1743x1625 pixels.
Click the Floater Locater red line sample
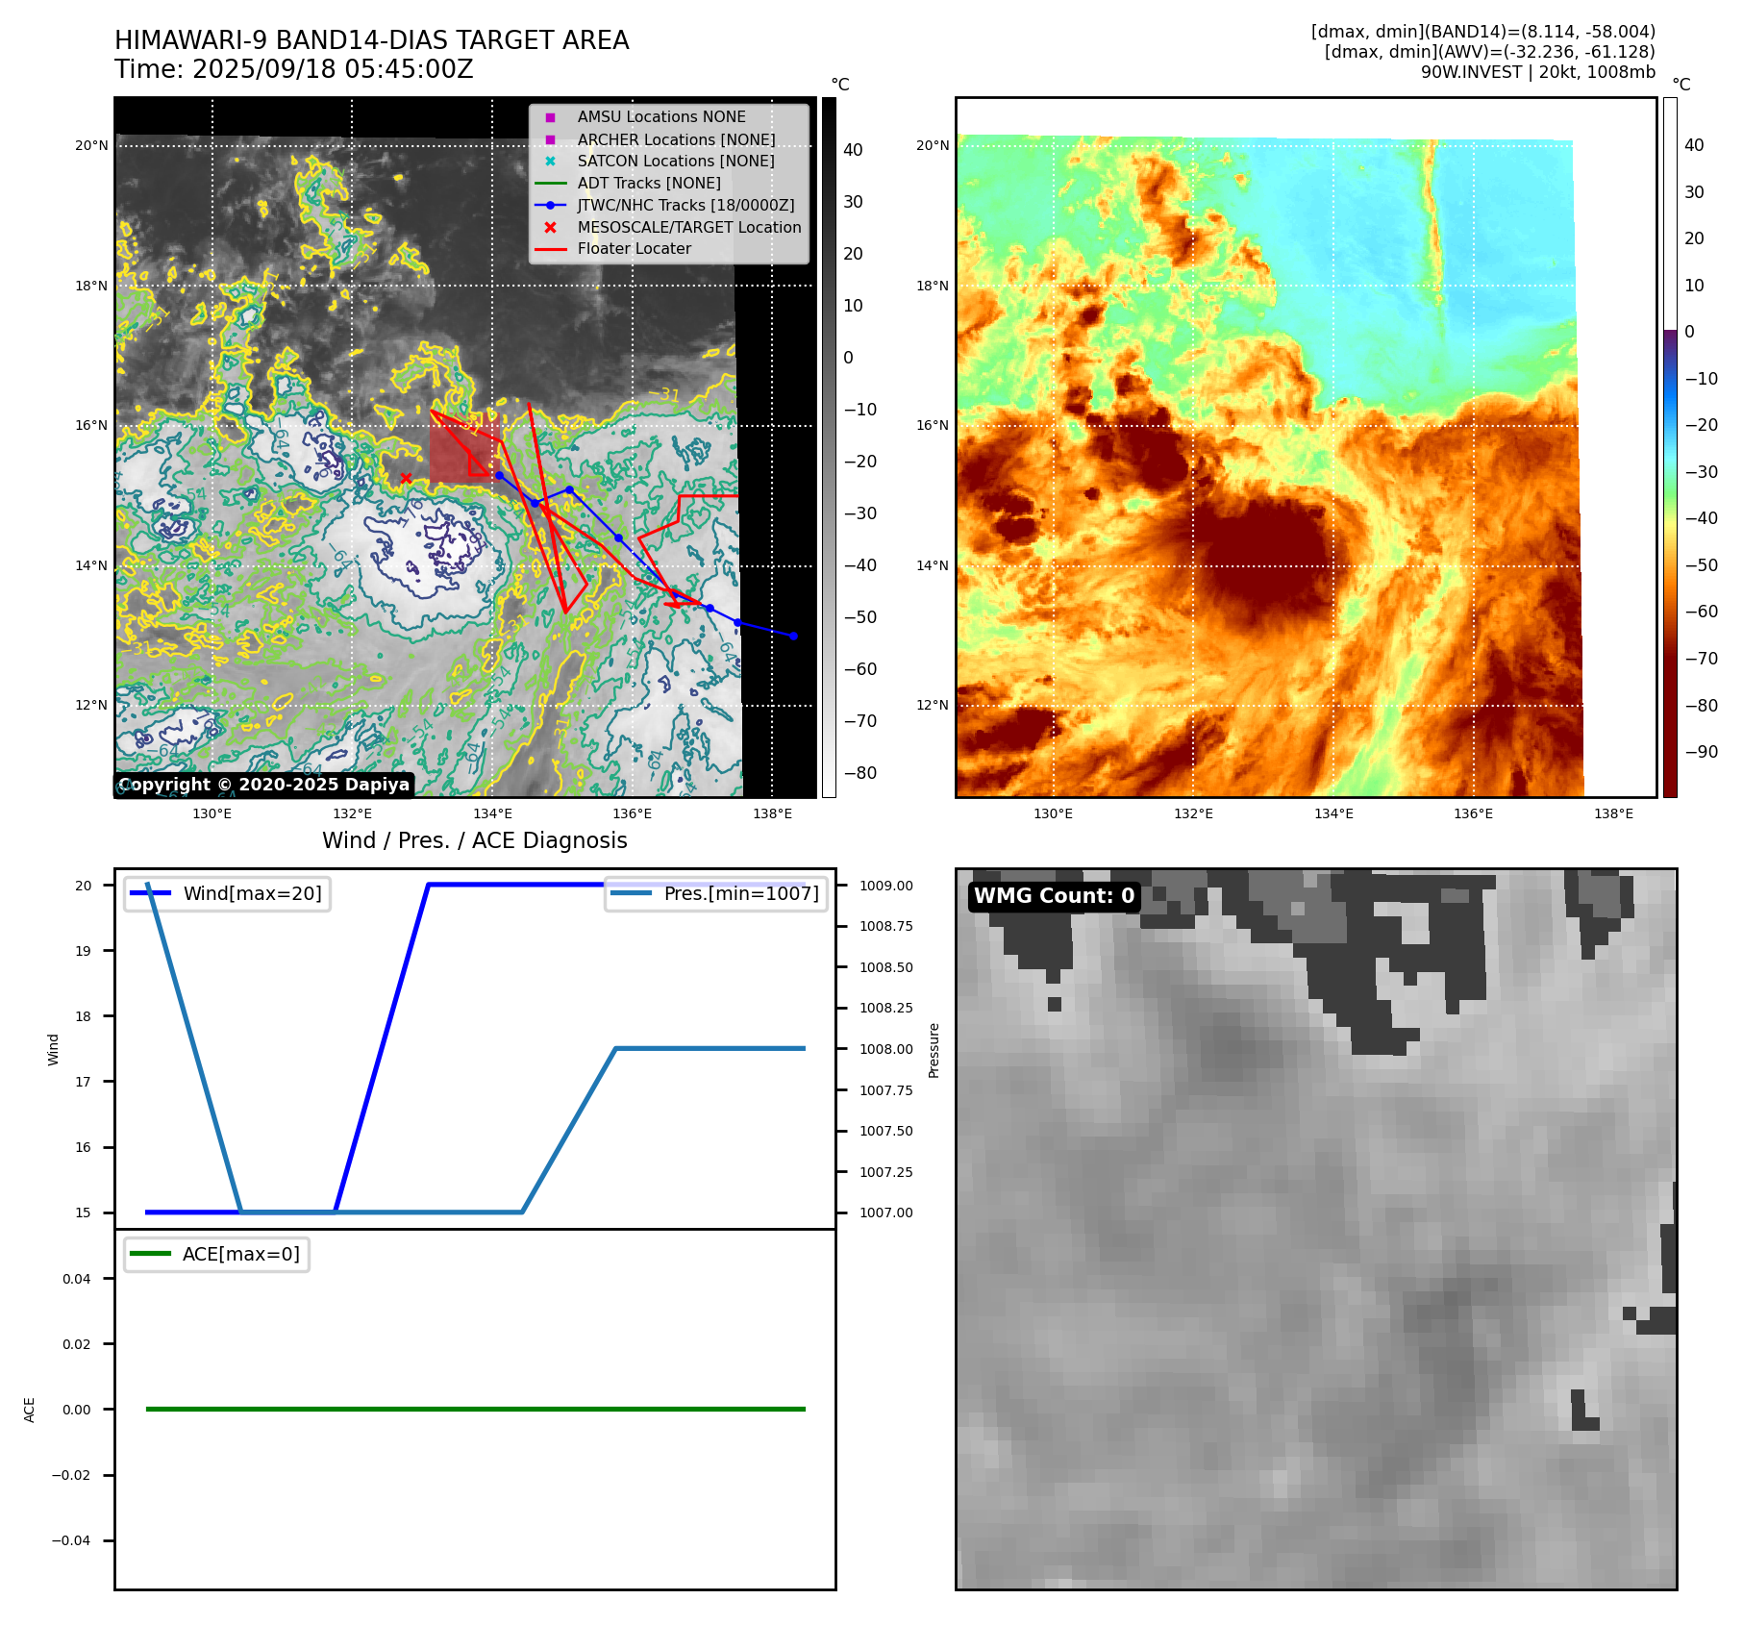550,249
